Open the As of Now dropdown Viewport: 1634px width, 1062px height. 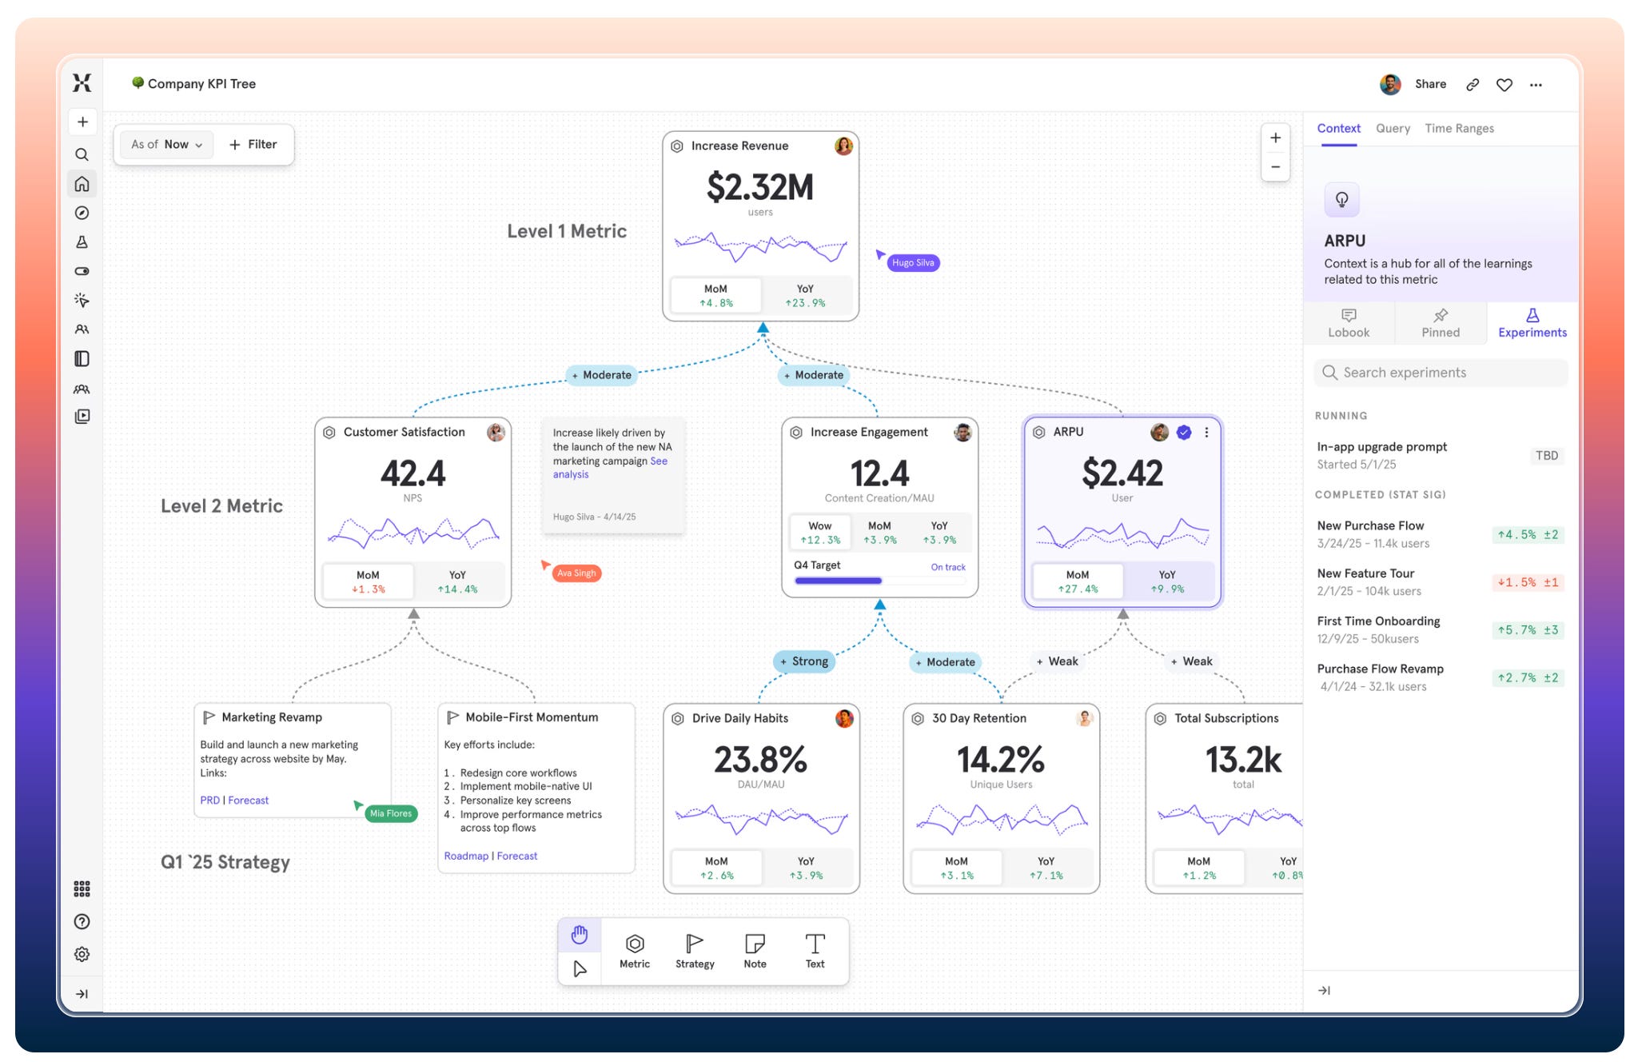(x=167, y=145)
